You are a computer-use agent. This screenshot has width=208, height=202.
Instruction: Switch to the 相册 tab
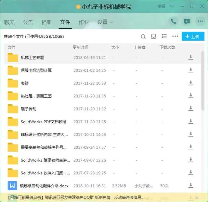coord(46,22)
